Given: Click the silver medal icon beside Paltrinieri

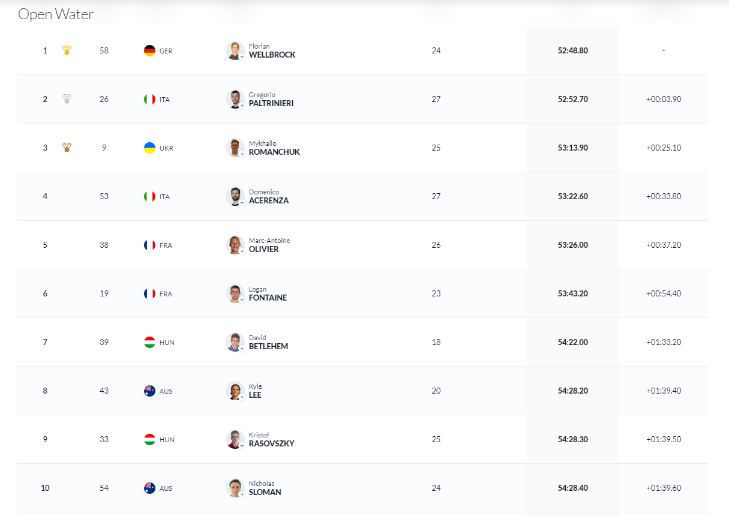Looking at the screenshot, I should [67, 99].
